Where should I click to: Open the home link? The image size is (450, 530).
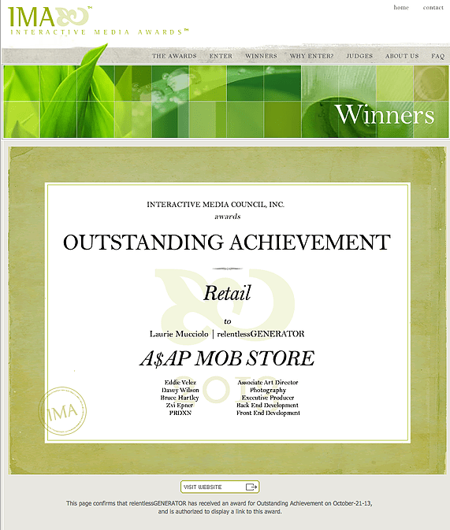coord(401,7)
